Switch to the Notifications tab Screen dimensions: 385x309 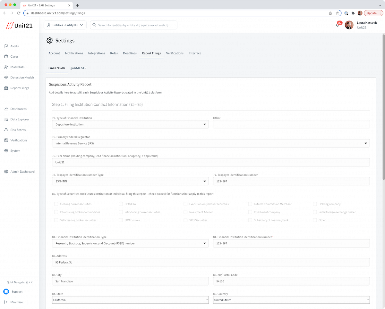tap(74, 53)
